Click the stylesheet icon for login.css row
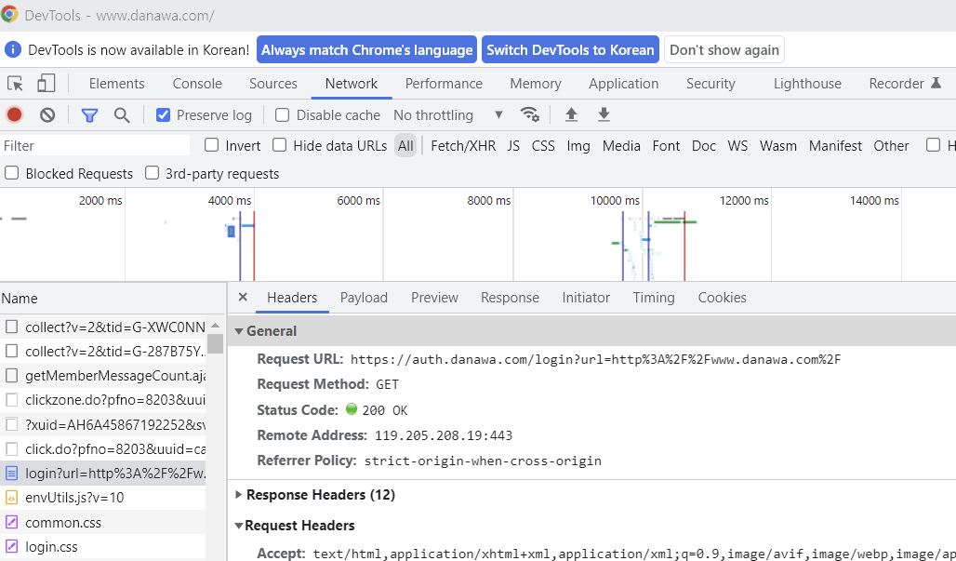 point(11,546)
